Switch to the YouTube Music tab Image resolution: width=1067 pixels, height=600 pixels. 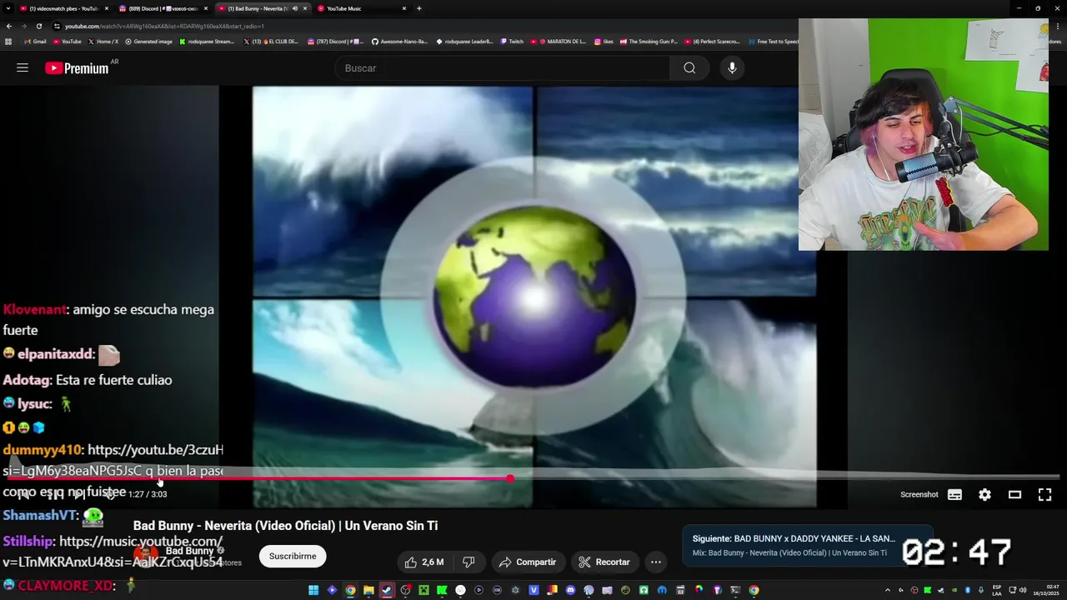click(x=362, y=8)
